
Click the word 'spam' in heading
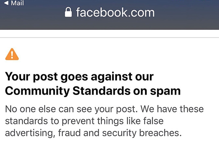coord(165,92)
